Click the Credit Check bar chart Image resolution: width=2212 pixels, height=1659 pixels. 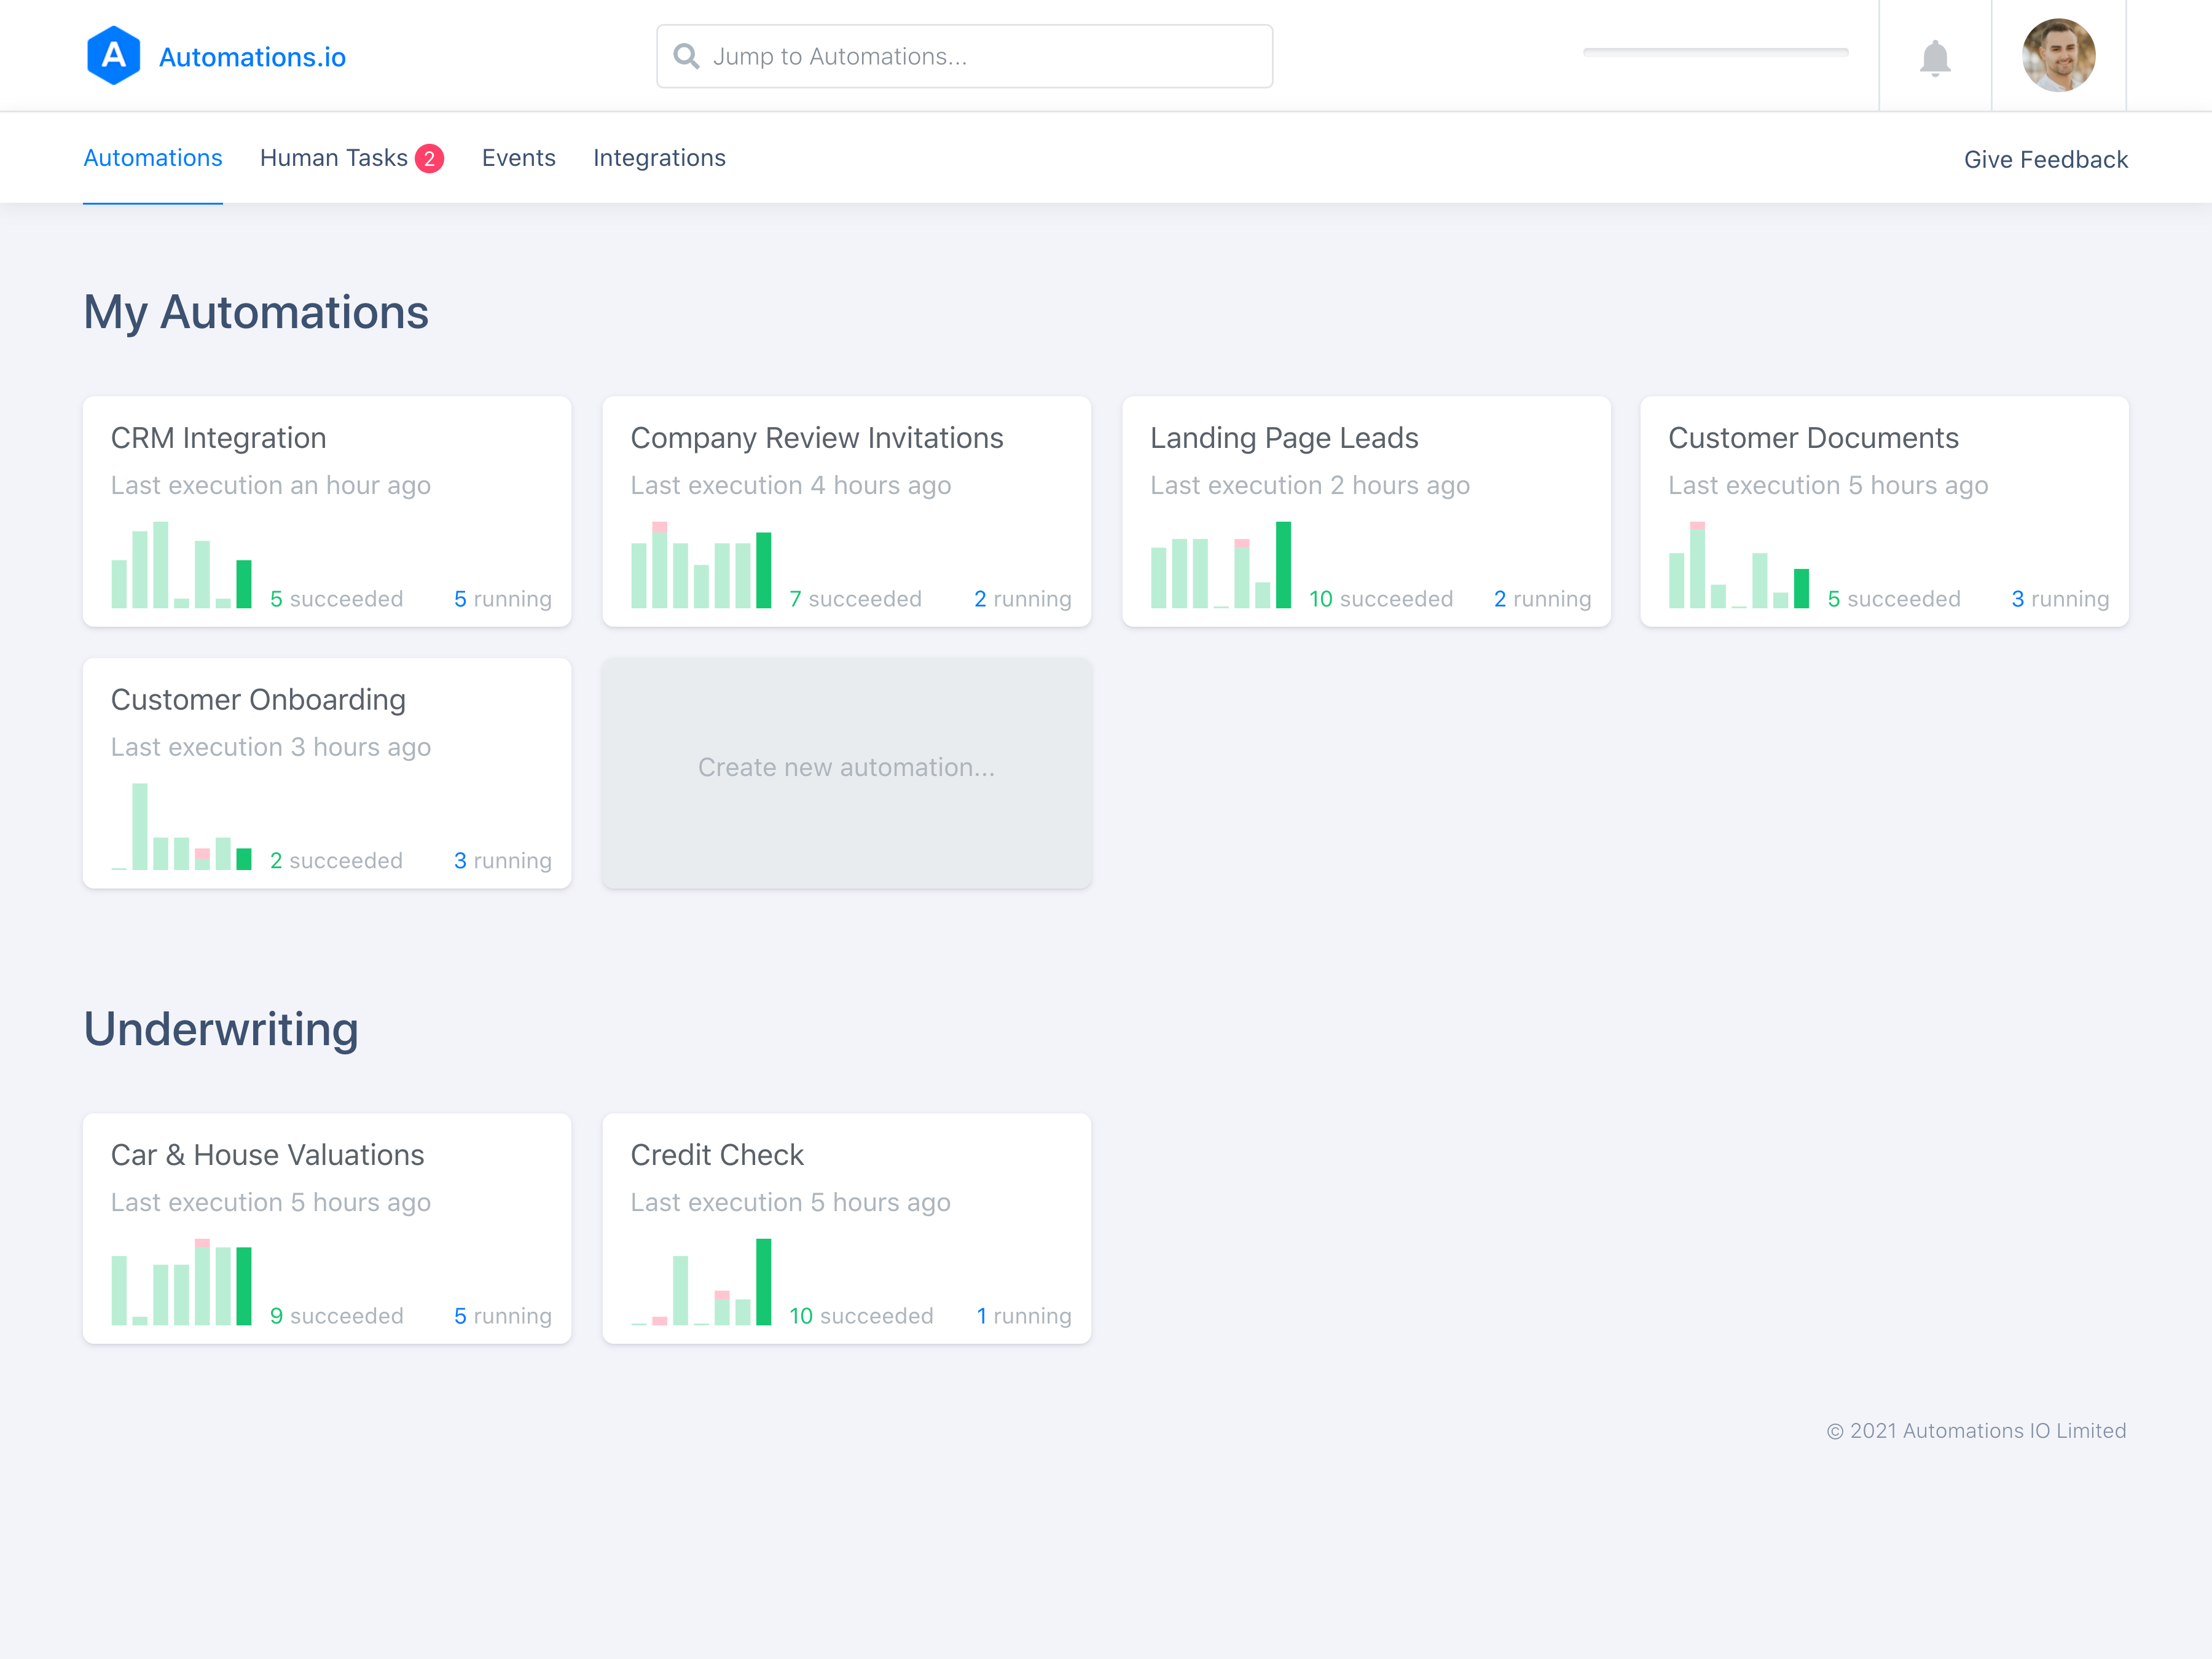[701, 1283]
